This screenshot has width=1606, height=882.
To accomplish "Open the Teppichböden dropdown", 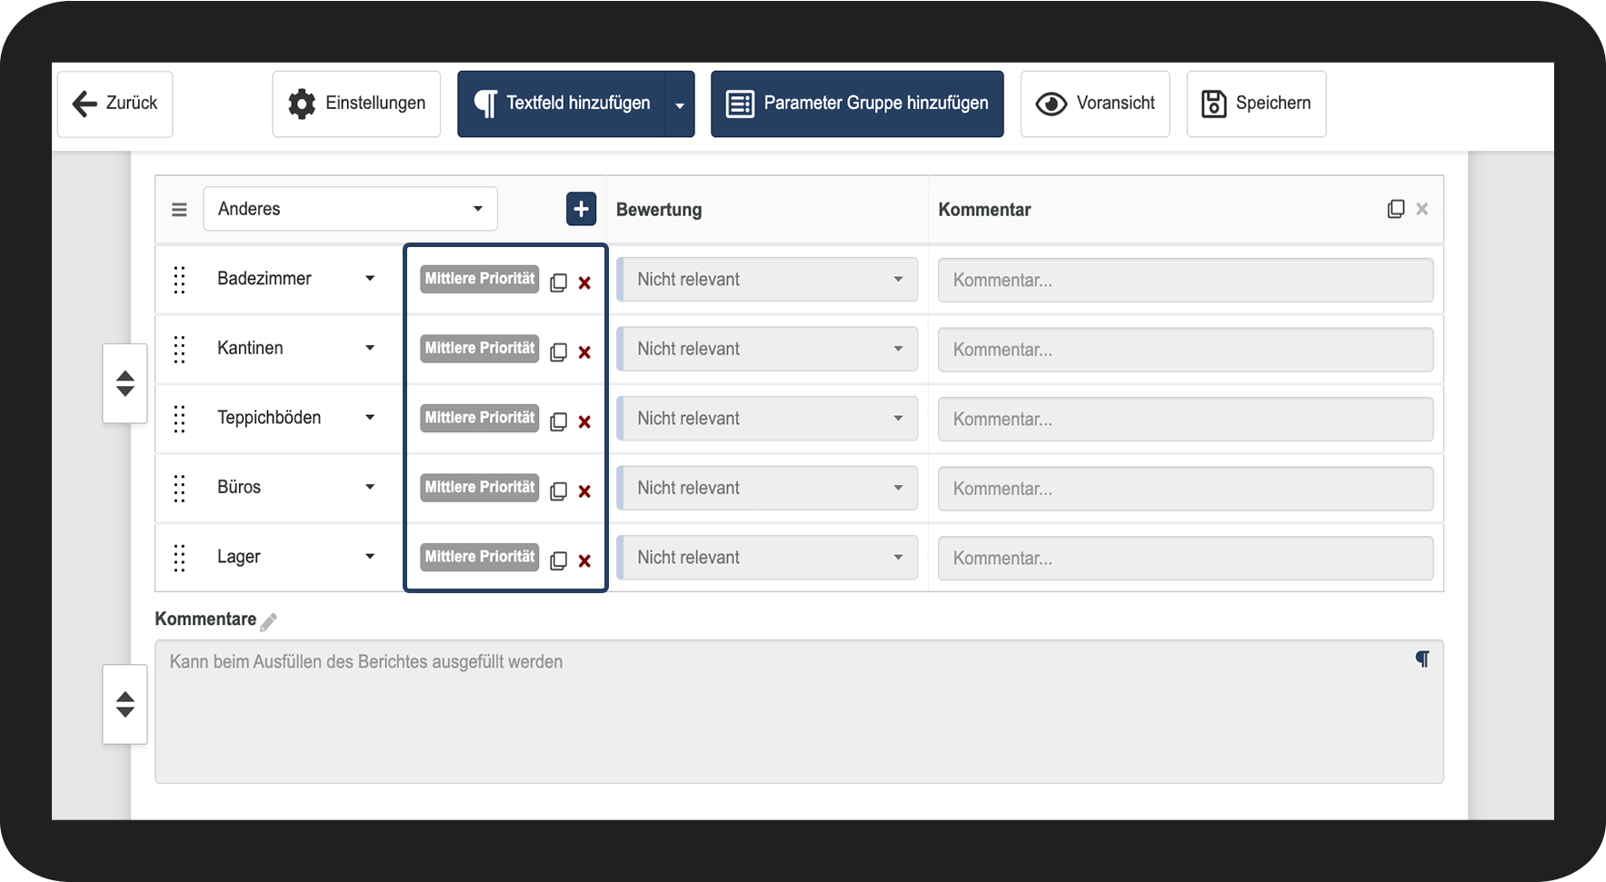I will coord(296,418).
